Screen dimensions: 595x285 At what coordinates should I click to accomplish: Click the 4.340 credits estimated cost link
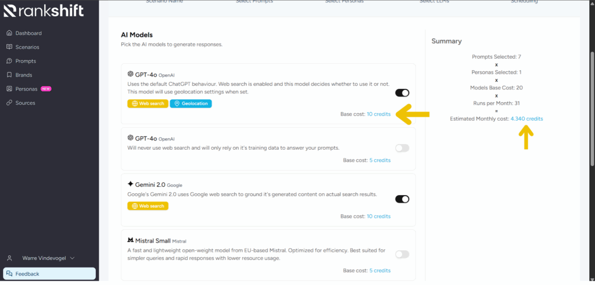pyautogui.click(x=526, y=118)
